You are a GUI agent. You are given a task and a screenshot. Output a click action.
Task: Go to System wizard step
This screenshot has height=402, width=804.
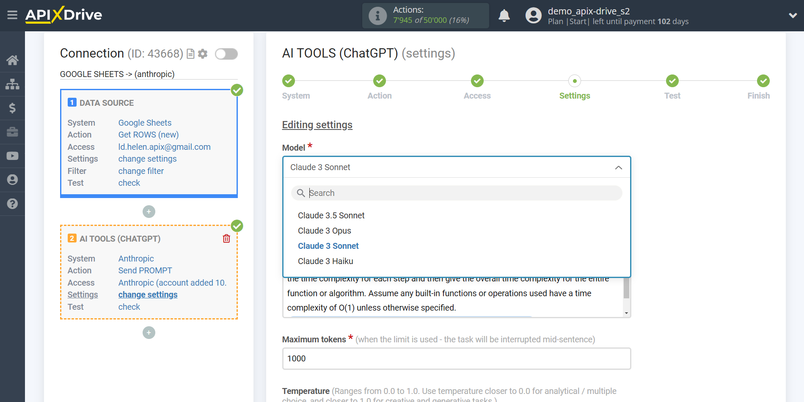289,81
